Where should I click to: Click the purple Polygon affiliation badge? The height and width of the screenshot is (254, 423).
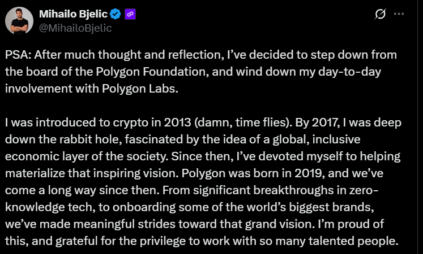(x=130, y=14)
